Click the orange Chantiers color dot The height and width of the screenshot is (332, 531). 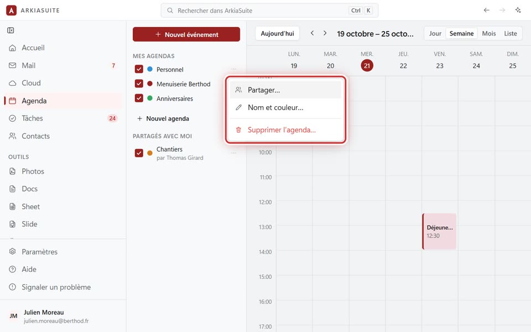click(150, 153)
